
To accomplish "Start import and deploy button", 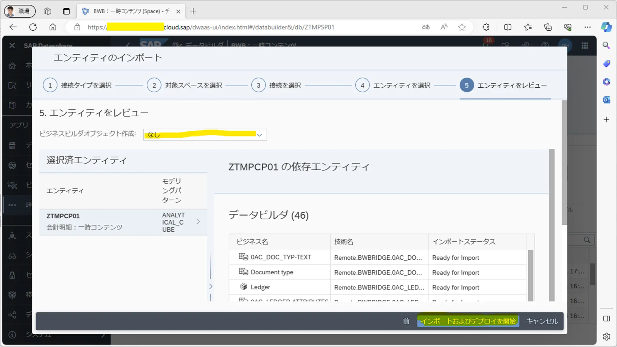I will click(x=468, y=321).
